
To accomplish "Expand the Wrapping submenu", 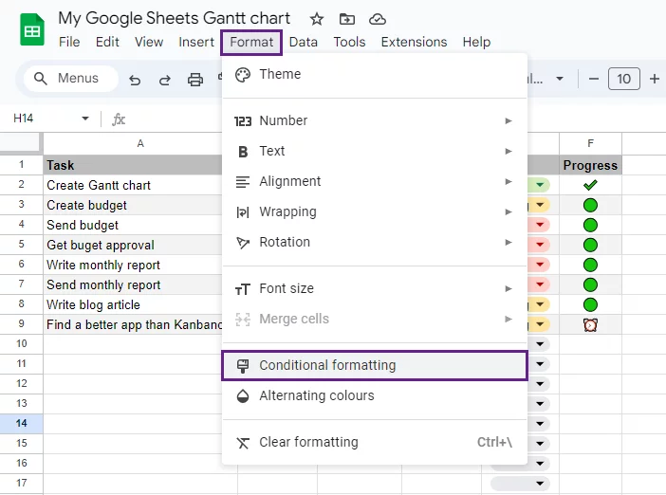I will tap(375, 211).
